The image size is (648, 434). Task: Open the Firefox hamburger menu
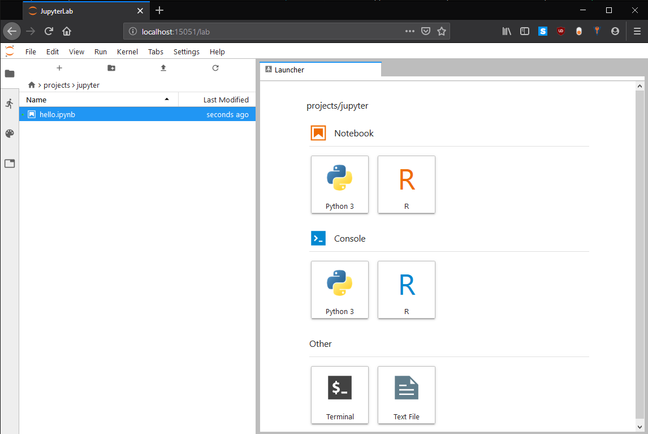(x=637, y=31)
